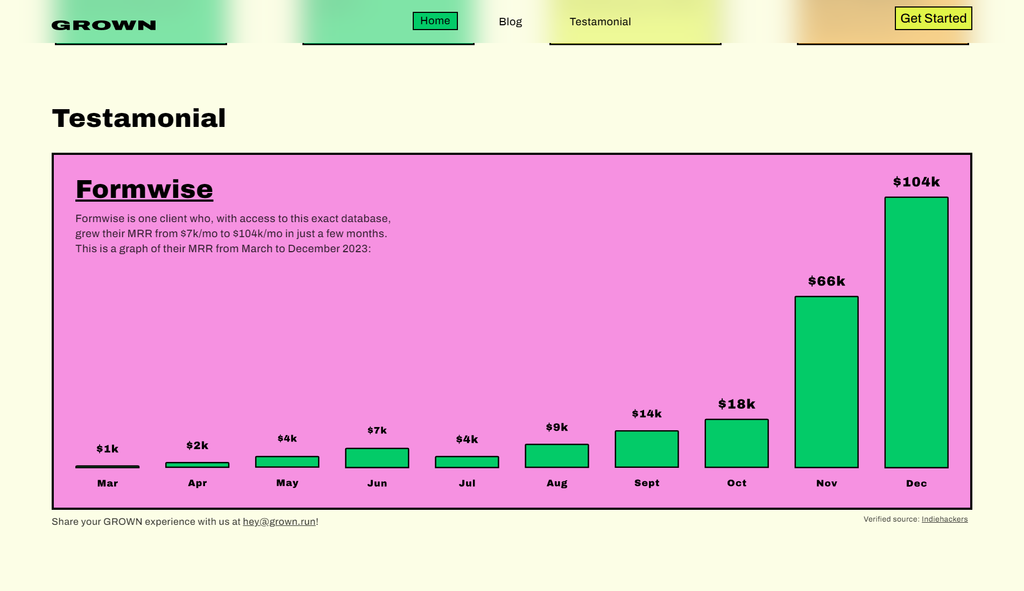Click the Get Started button
Viewport: 1024px width, 591px height.
933,18
